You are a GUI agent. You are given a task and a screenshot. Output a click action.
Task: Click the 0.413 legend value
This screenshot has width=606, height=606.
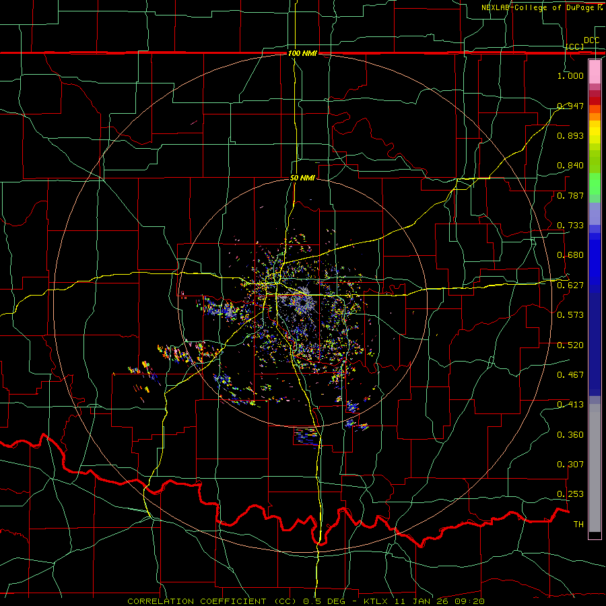[x=570, y=405]
